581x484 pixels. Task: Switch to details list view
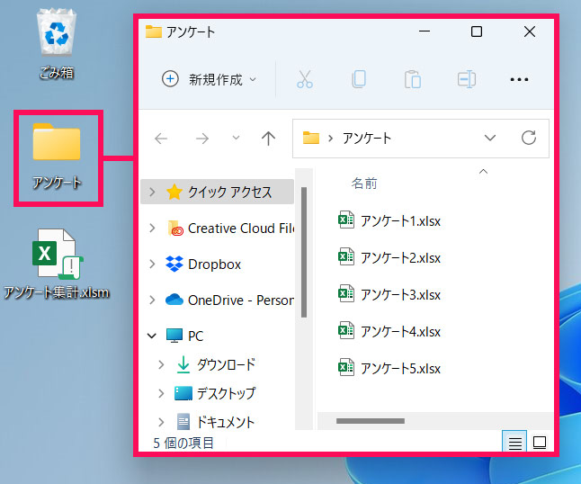[x=515, y=443]
